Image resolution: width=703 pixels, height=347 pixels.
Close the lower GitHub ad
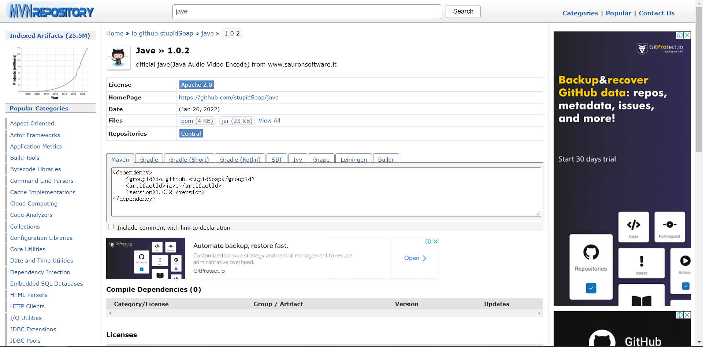[687, 315]
